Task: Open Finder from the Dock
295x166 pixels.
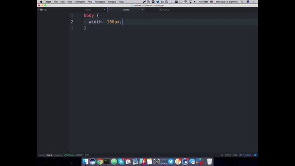Action: pos(85,161)
